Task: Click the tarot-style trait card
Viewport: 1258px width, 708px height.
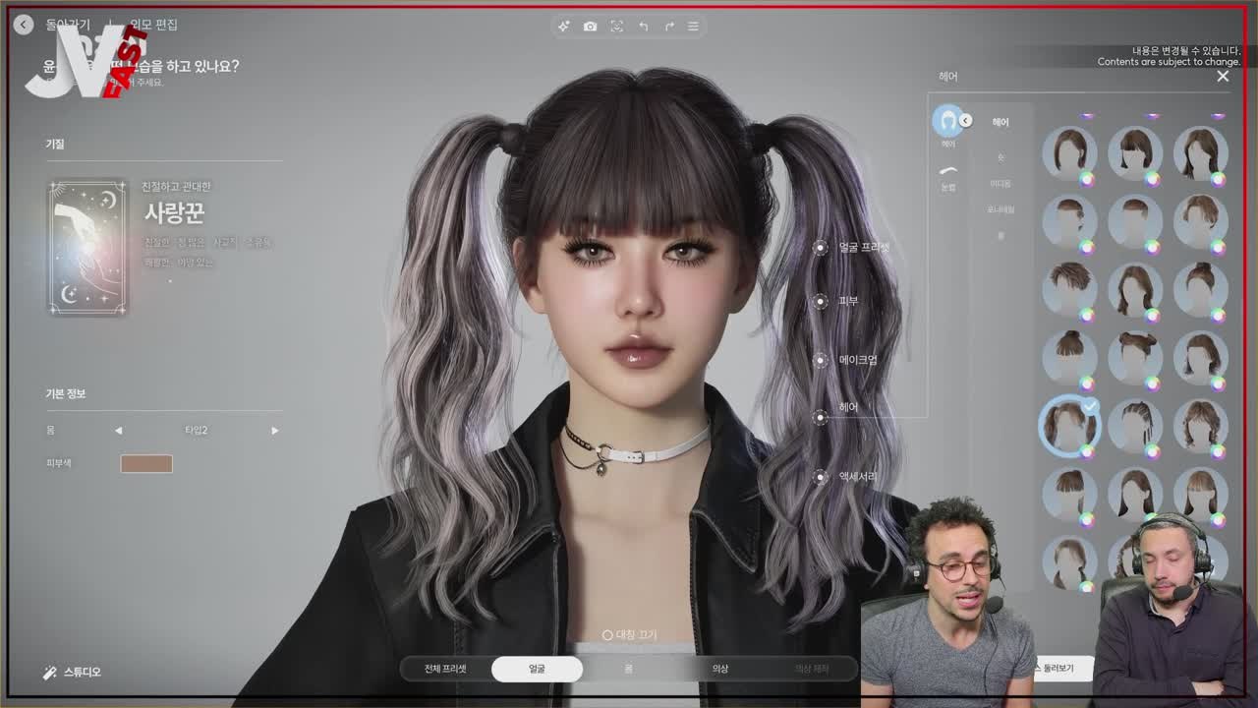Action: tap(88, 247)
